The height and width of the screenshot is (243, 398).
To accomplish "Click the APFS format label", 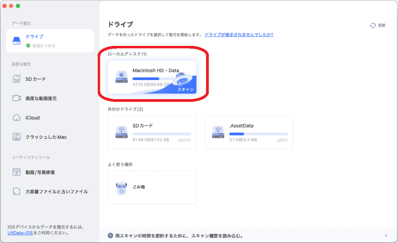I will 282,140.
